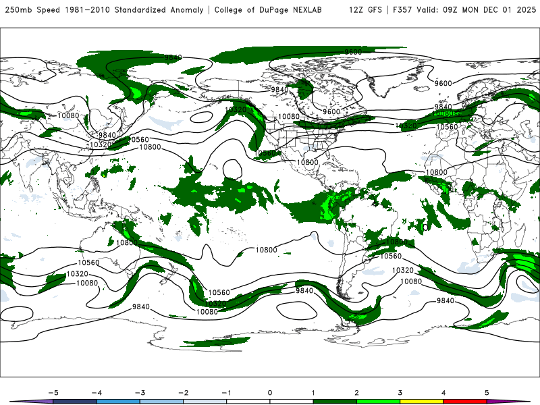Click the 10800 contour label over northern Australia
The height and width of the screenshot is (405, 540).
pos(127,243)
